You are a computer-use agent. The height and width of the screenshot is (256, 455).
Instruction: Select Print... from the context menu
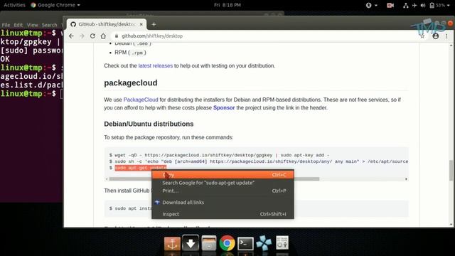coord(223,191)
